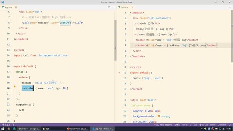Click the left editor vertical scrollbar thumb
The height and width of the screenshot is (131, 233).
coord(115,40)
